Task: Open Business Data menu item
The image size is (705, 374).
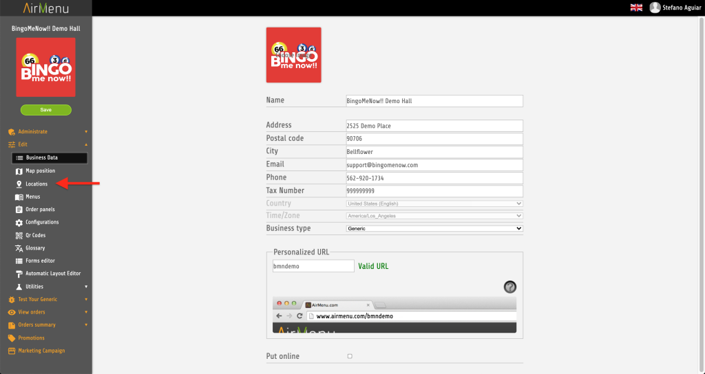Action: click(x=50, y=157)
